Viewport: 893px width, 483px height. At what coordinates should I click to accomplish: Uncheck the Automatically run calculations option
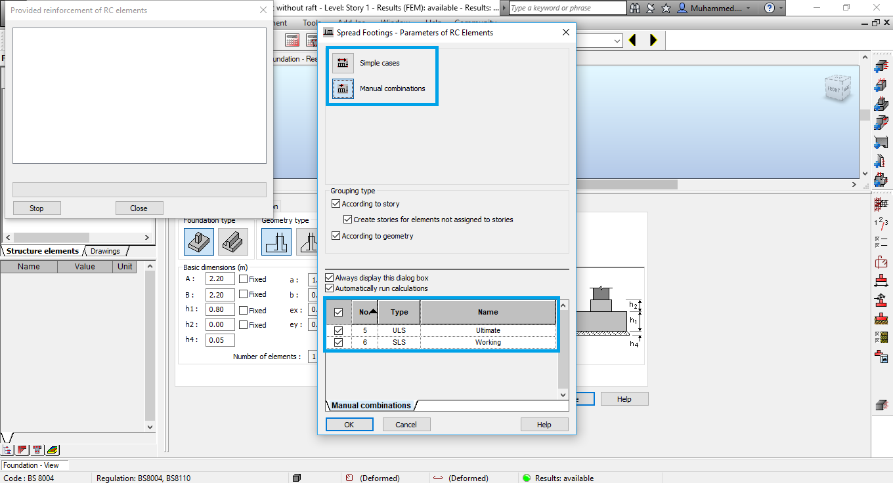(328, 287)
